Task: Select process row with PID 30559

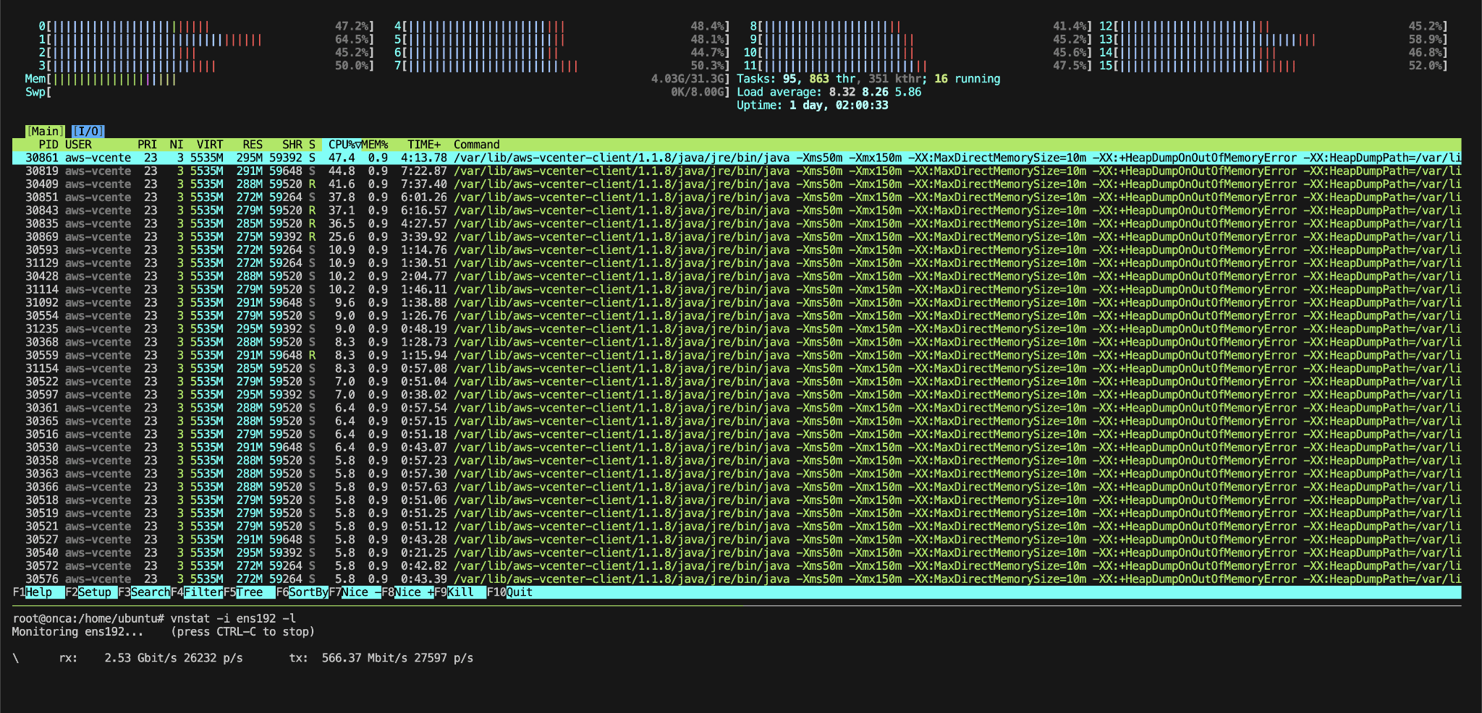Action: [737, 355]
